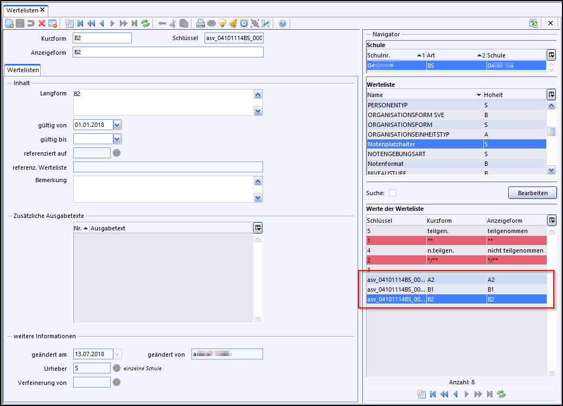Open column options for Werteliste table
Screen dimensions: 563x406
[x=552, y=94]
